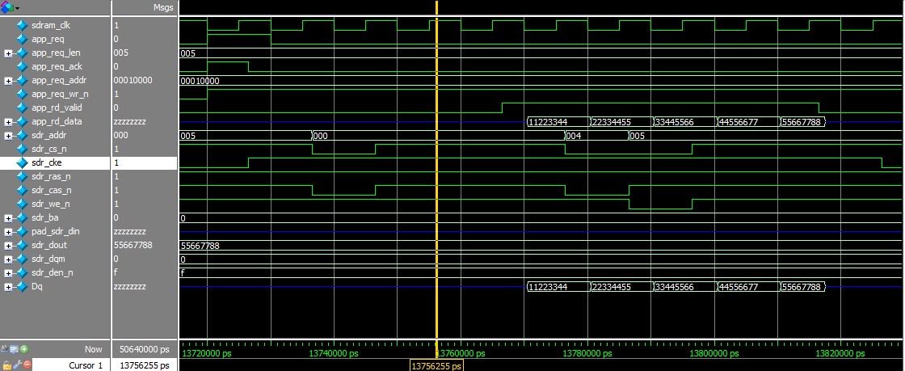Screen dimensions: 905x371
Task: Click the green Insert Cursor plus icon
Action: (x=25, y=349)
